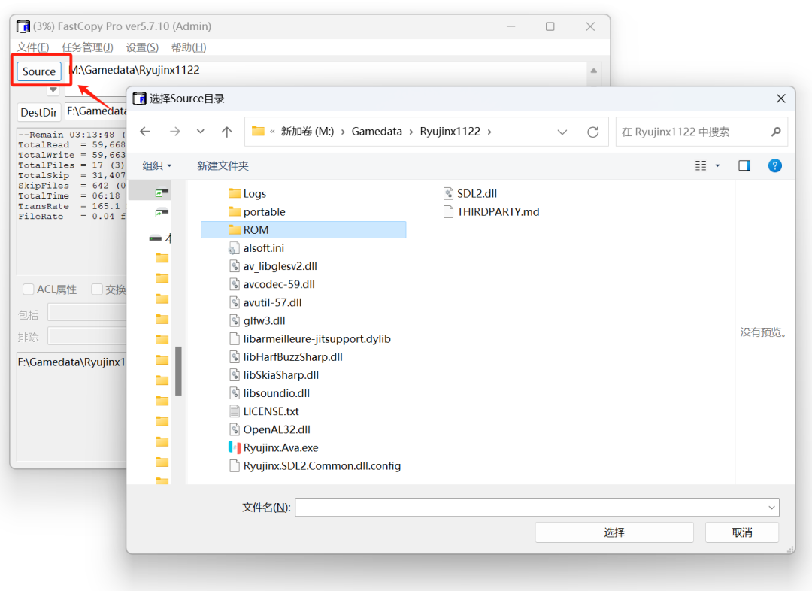Click Gamedata in the breadcrumb path
The width and height of the screenshot is (812, 591).
(377, 132)
